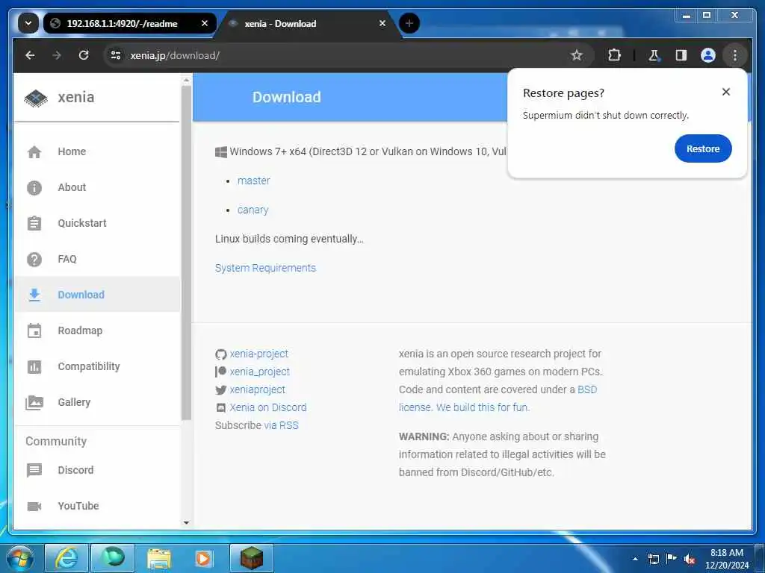Click the FAQ question mark icon
Image resolution: width=765 pixels, height=573 pixels.
(34, 259)
